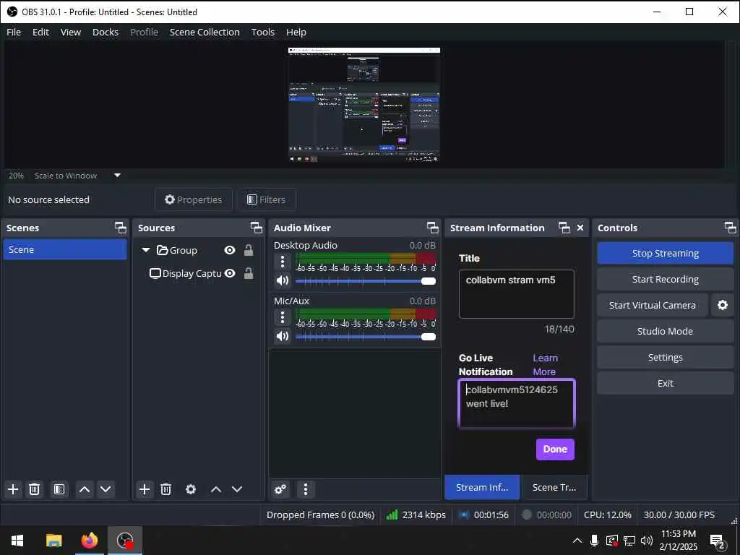
Task: Open notification center icon
Action: [x=718, y=541]
